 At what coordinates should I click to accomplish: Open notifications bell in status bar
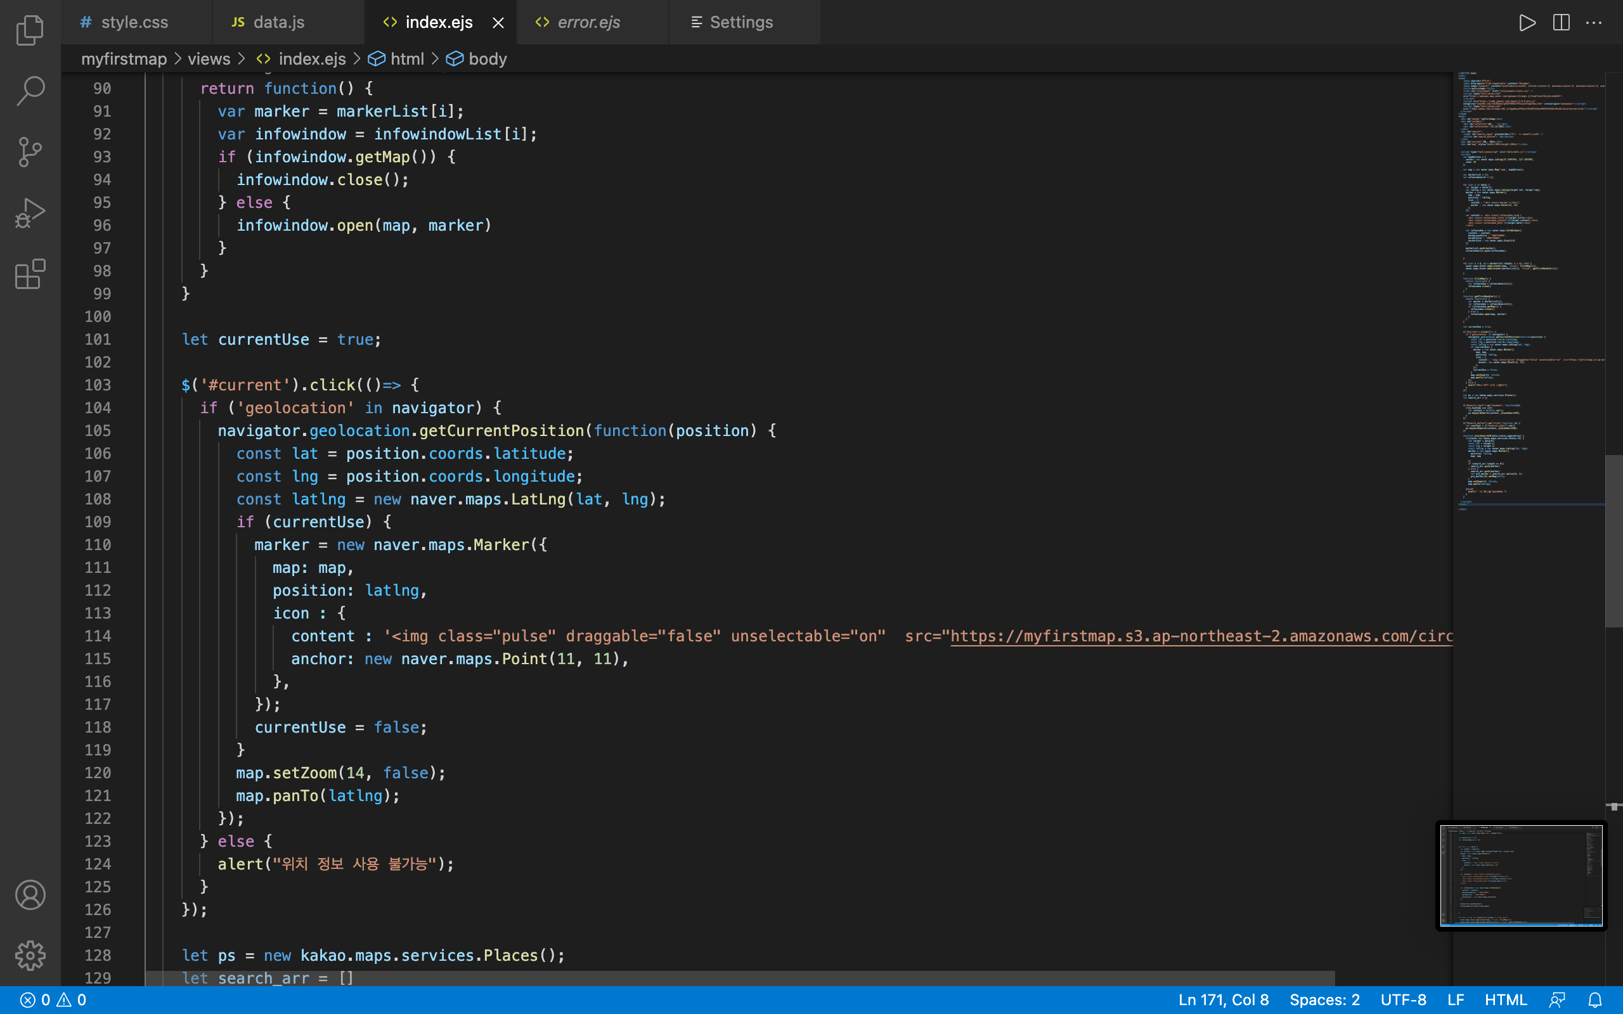(x=1596, y=1000)
